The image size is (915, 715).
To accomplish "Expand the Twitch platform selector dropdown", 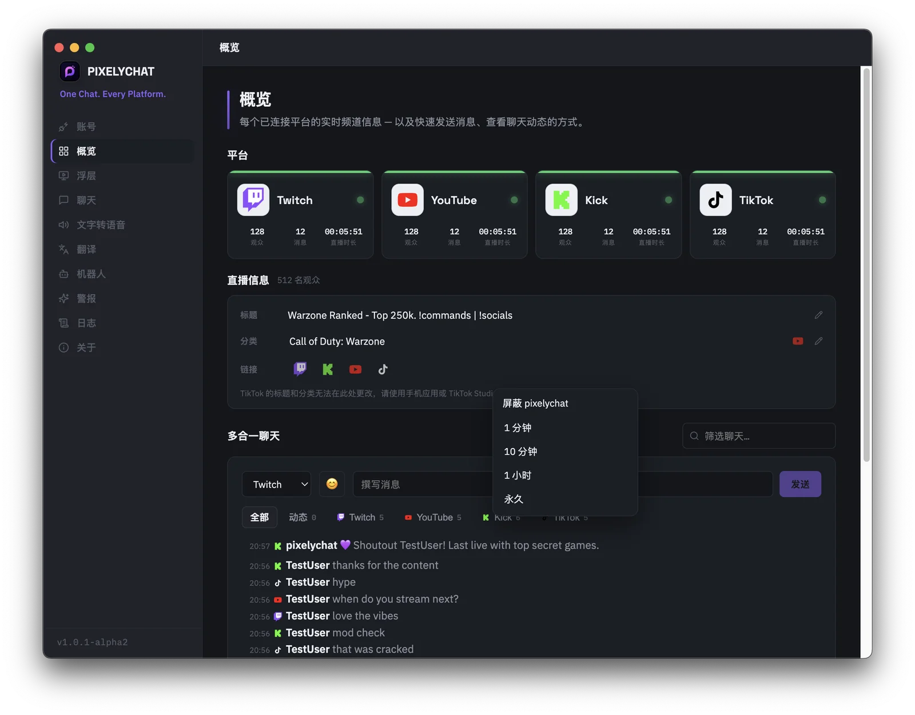I will 276,484.
